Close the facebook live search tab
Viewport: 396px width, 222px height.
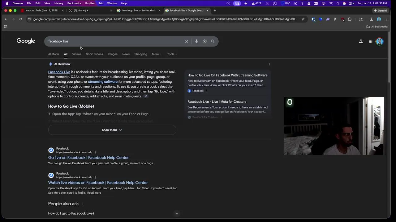[208, 10]
